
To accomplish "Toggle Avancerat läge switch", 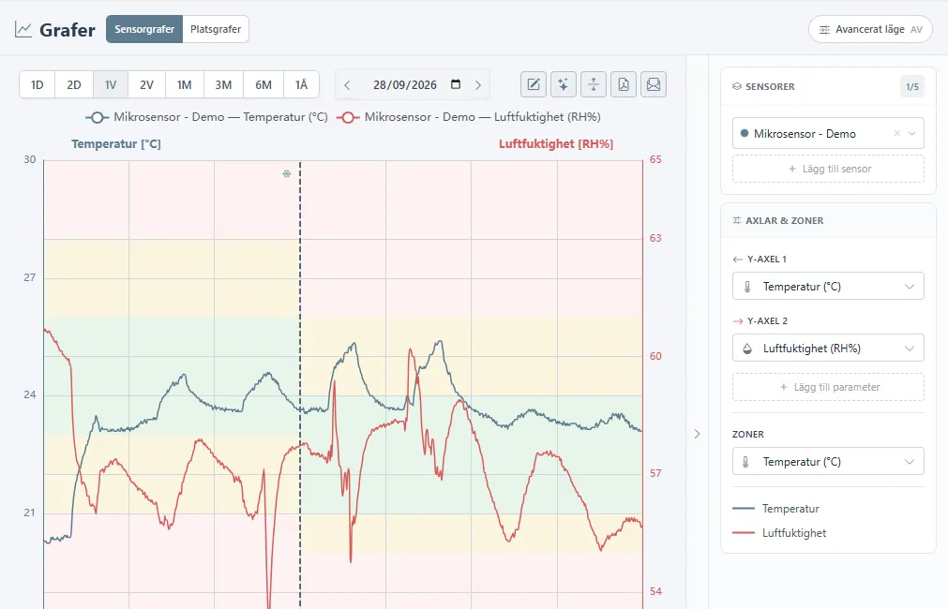I will coord(870,29).
